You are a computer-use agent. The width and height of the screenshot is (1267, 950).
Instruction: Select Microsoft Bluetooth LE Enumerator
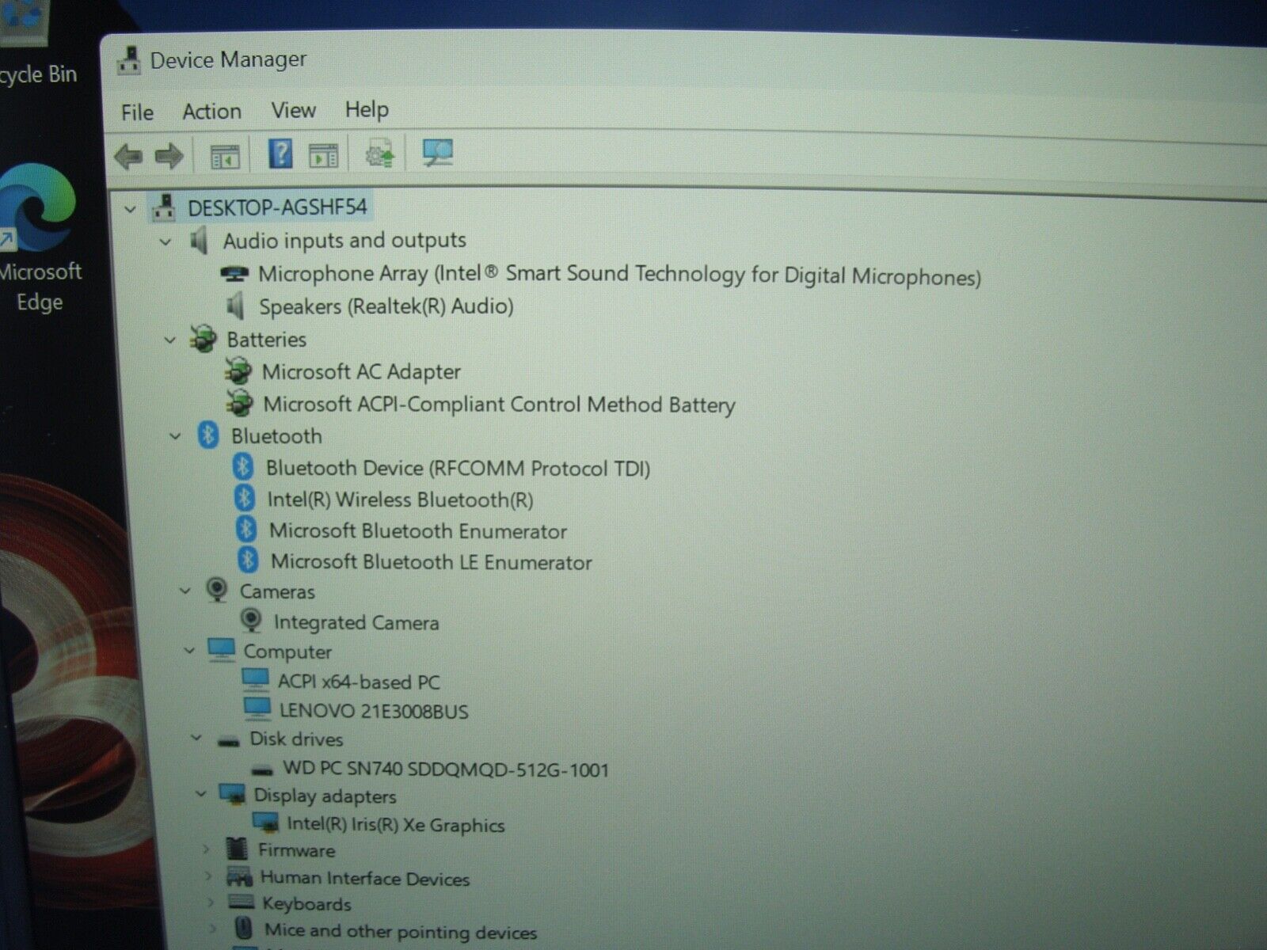pos(432,562)
